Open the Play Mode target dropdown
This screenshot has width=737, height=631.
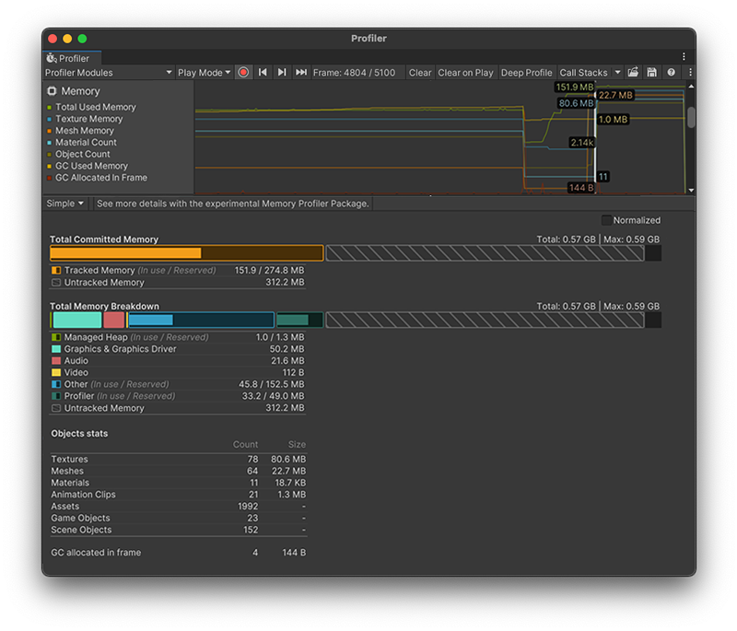pos(204,72)
